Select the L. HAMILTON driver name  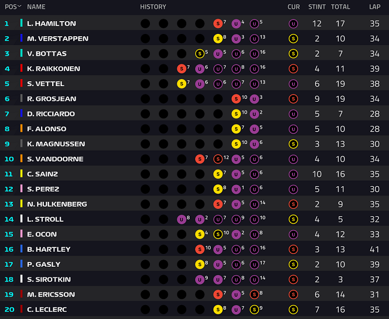pyautogui.click(x=52, y=23)
